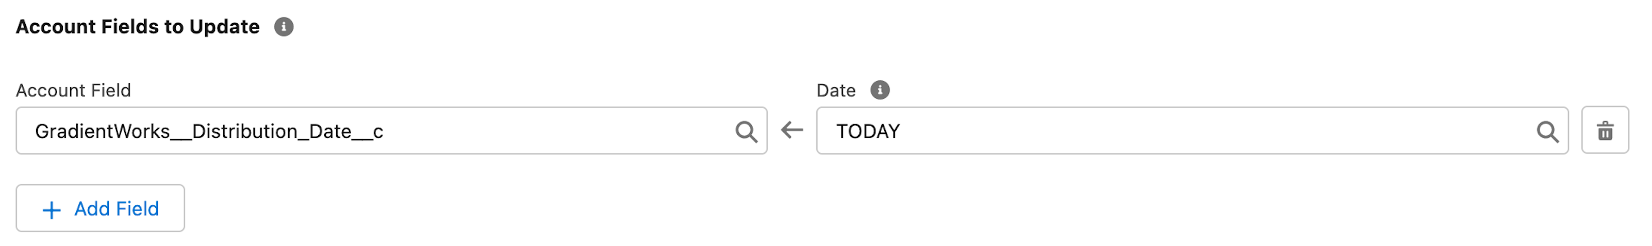Click search magnifier in Account Field box

pyautogui.click(x=746, y=131)
